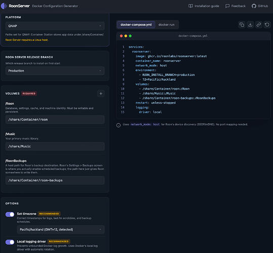The height and width of the screenshot is (253, 273).
Task: Open the QNAP platform dropdown
Action: click(55, 26)
